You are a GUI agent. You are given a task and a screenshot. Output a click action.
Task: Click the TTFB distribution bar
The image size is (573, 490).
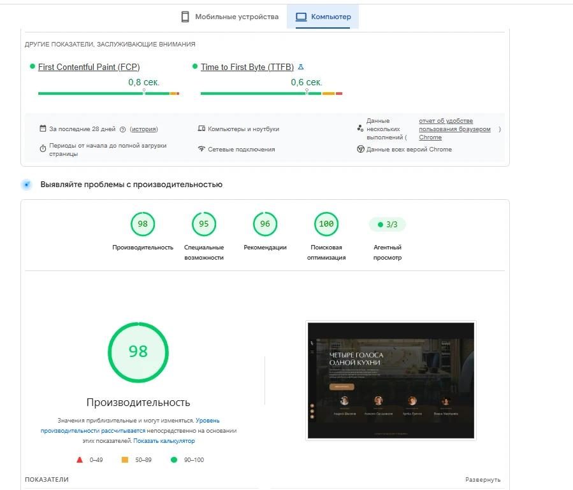(271, 94)
